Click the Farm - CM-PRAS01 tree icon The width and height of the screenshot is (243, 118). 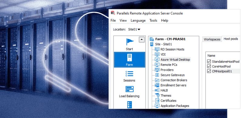click(152, 39)
